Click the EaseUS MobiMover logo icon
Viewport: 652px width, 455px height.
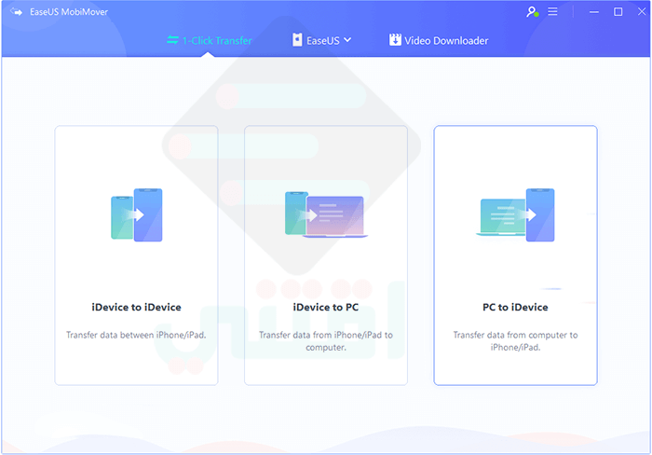pyautogui.click(x=16, y=12)
